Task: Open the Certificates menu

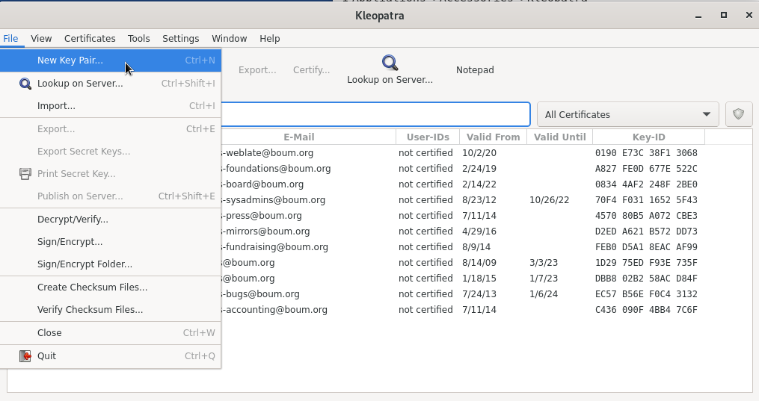Action: click(x=90, y=38)
